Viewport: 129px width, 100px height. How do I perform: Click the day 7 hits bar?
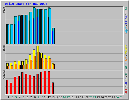(29, 28)
